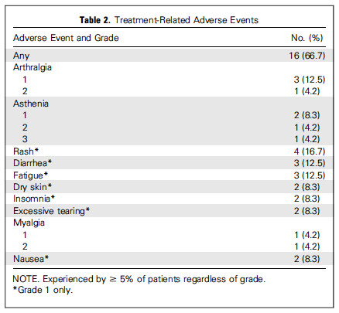Click the Table 2 title text

tap(169, 20)
